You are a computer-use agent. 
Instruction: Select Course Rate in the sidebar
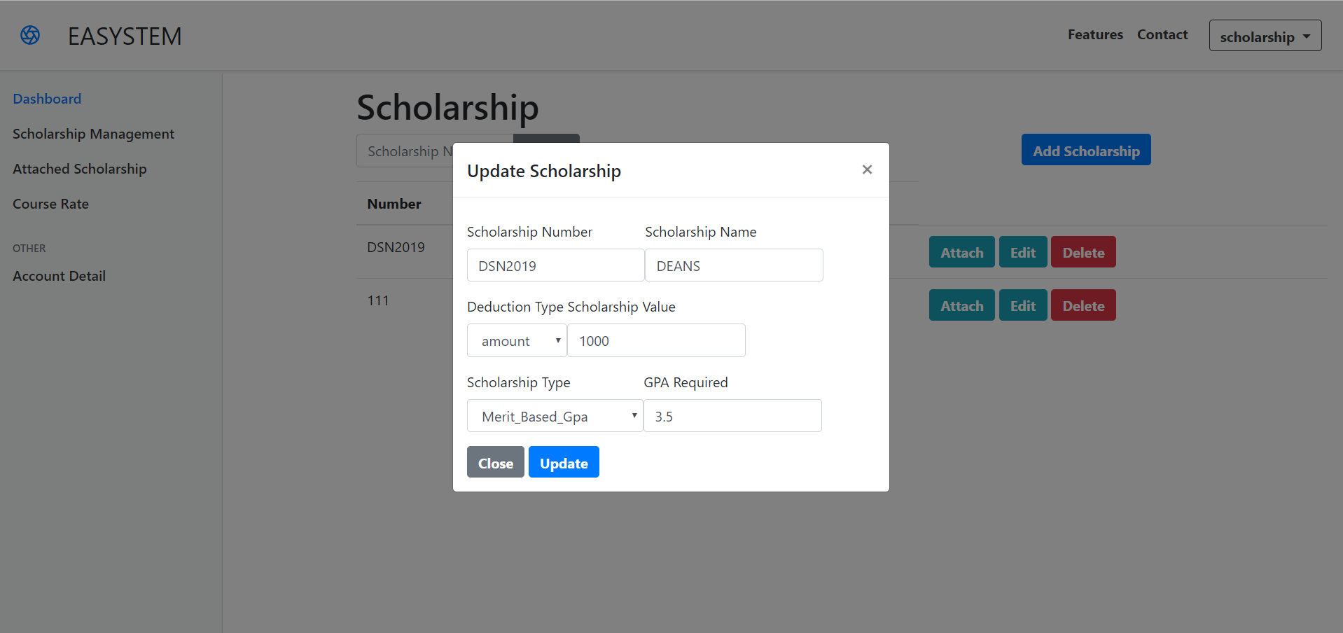[x=50, y=204]
